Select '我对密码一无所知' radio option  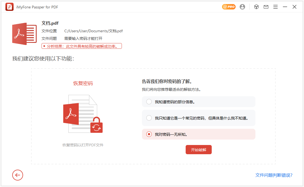pyautogui.click(x=198, y=134)
